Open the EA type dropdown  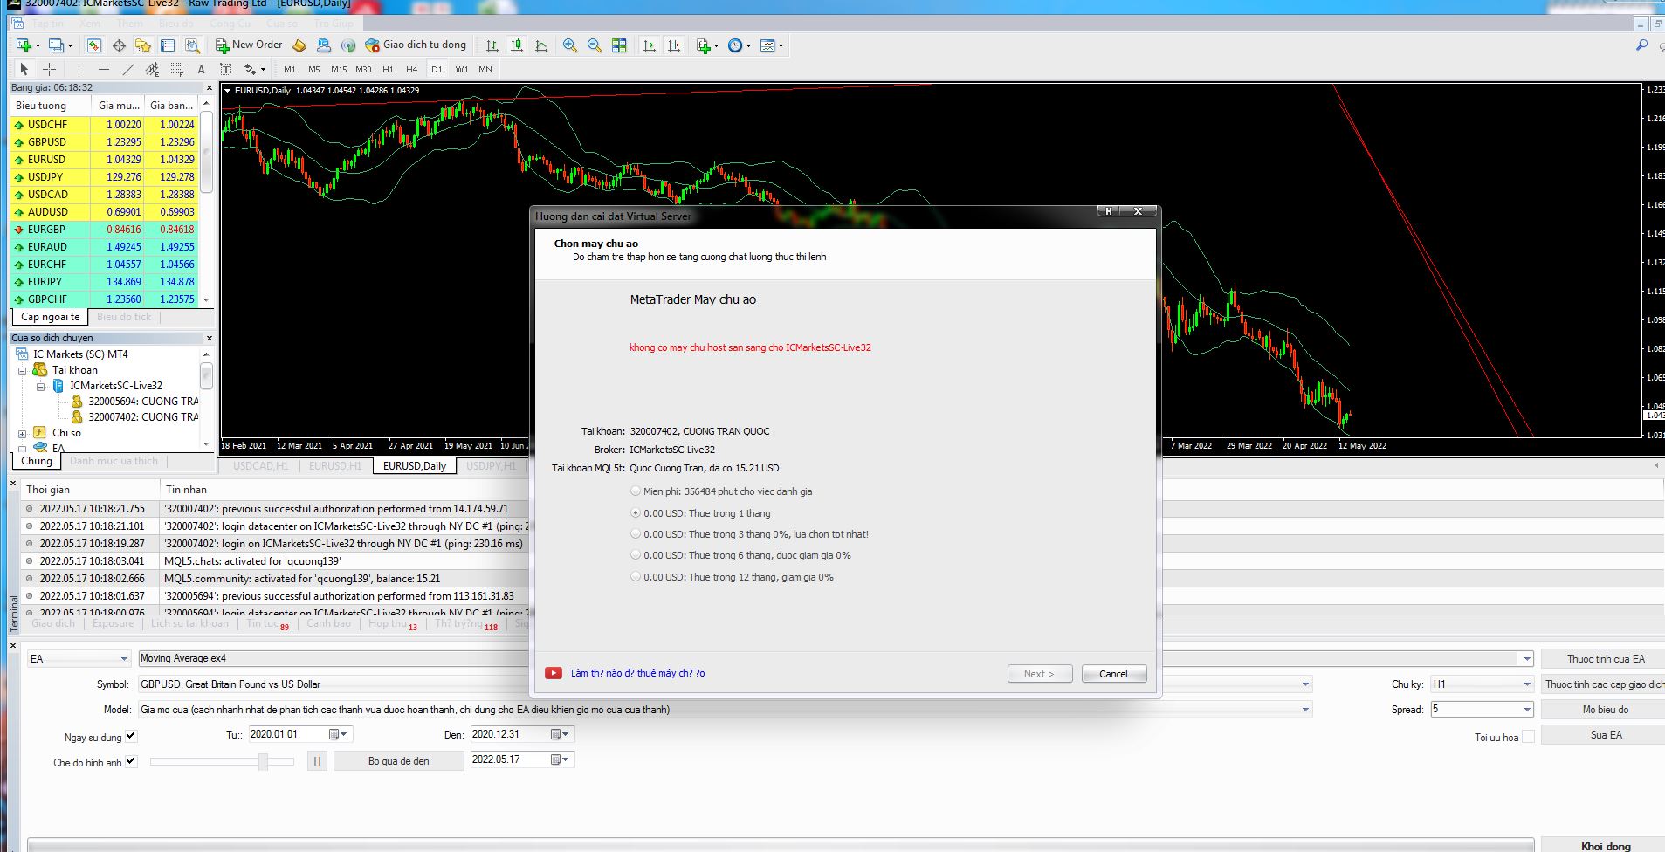pyautogui.click(x=124, y=659)
